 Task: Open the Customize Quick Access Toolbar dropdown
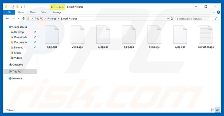[22, 7]
